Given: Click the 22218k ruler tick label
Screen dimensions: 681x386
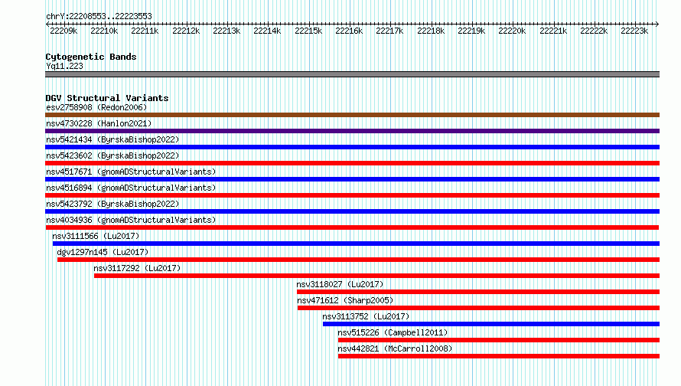Looking at the screenshot, I should [431, 31].
